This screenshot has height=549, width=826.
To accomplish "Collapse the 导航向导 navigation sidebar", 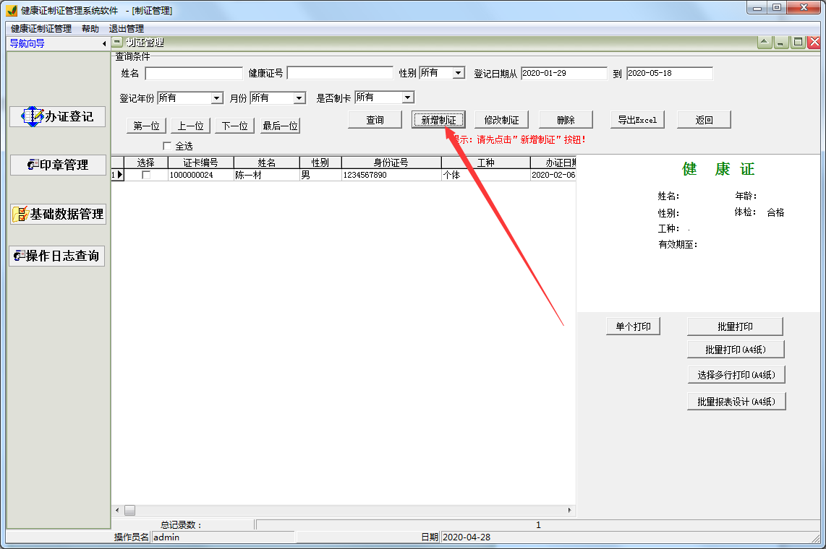I will click(103, 43).
